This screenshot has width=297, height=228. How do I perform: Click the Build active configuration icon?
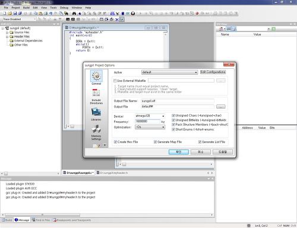[x=112, y=13]
